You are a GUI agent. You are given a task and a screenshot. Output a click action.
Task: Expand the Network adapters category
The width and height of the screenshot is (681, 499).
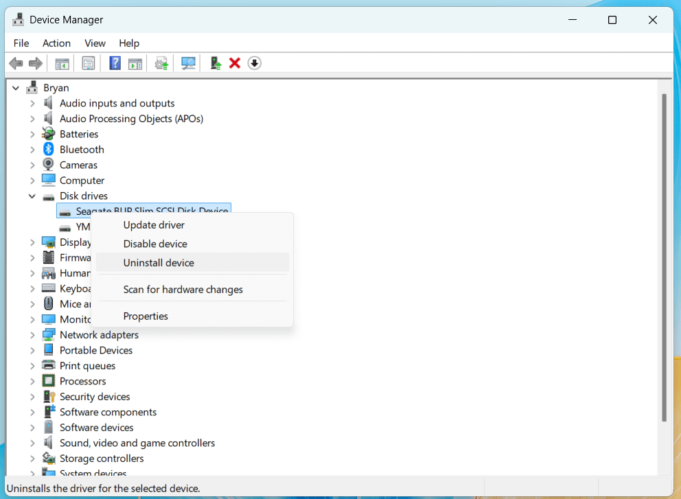pyautogui.click(x=32, y=334)
